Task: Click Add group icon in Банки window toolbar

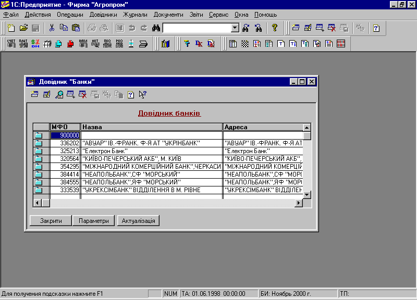Action: [71, 94]
